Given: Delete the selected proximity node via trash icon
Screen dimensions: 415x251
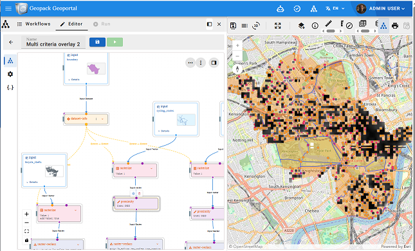Looking at the screenshot, I should coord(140,193).
